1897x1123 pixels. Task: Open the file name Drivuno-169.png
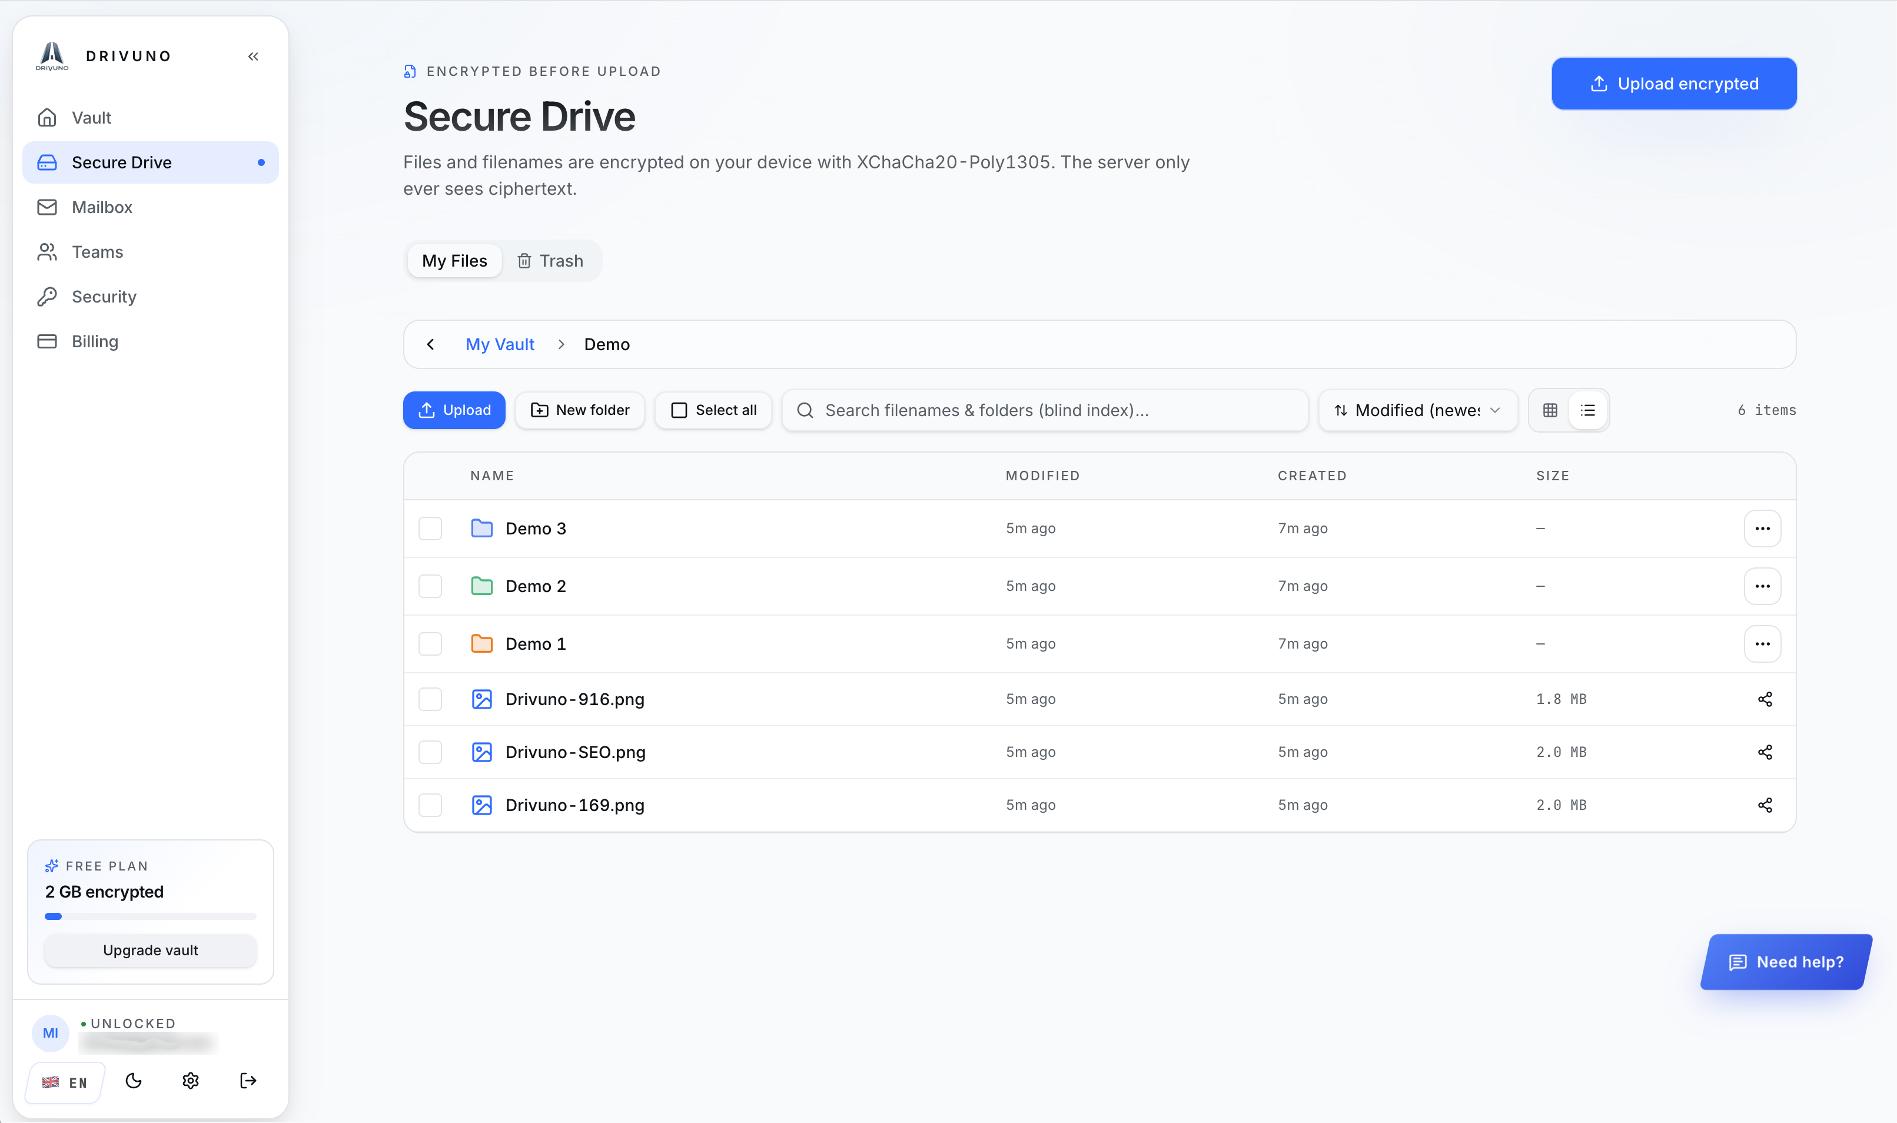[575, 805]
